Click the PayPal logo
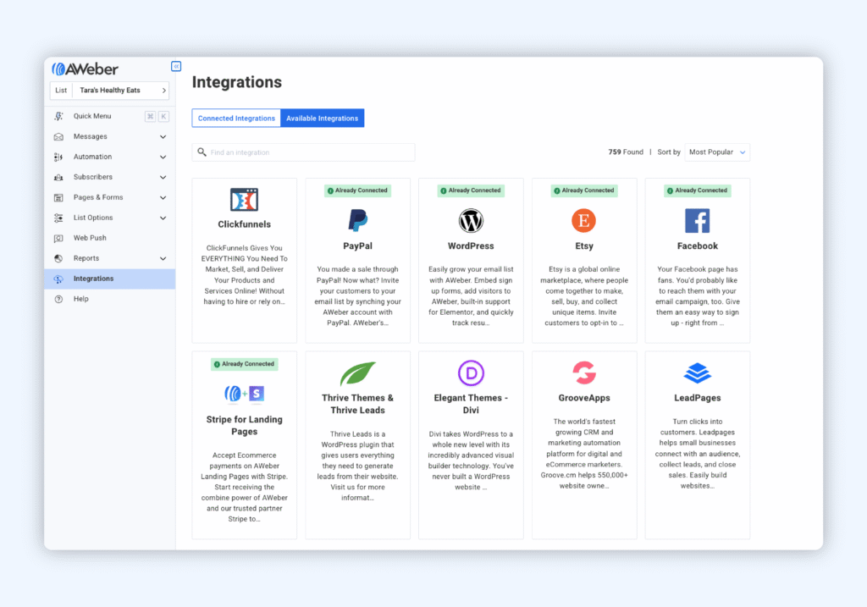The image size is (867, 607). 358,220
